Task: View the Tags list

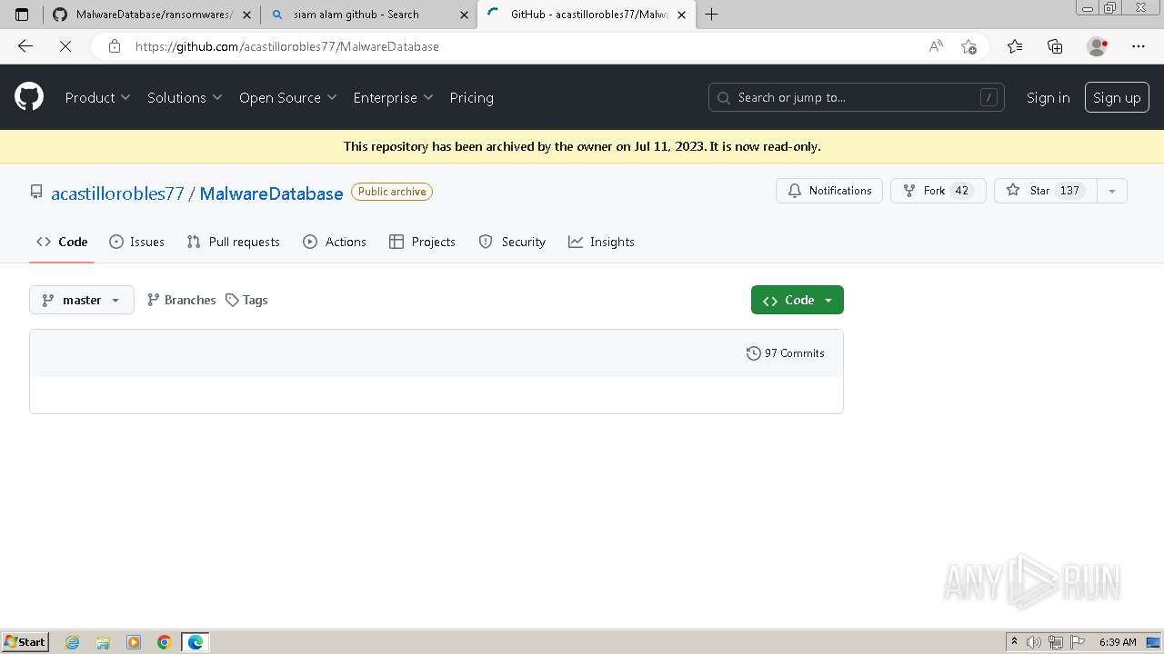Action: pos(246,300)
